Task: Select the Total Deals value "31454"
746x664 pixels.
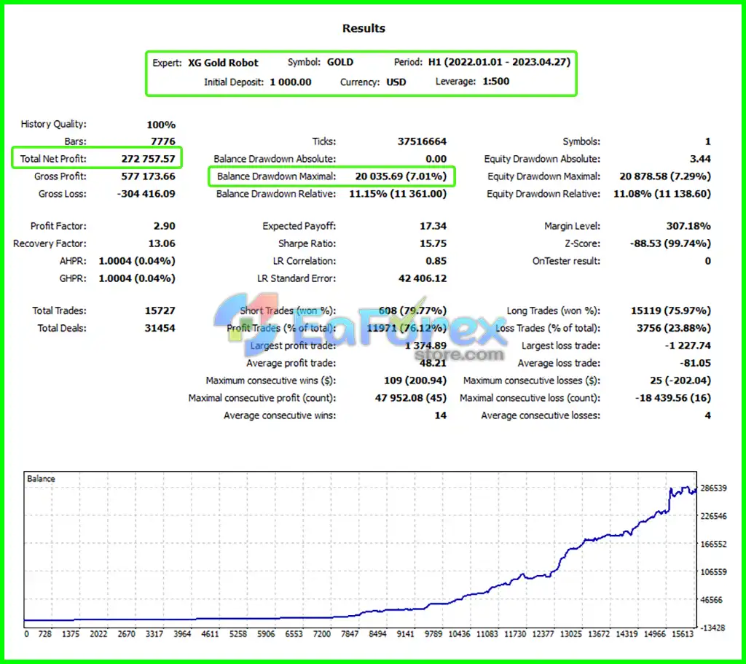Action: [160, 329]
